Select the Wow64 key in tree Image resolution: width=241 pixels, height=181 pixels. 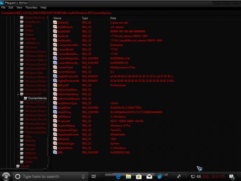(x=30, y=149)
